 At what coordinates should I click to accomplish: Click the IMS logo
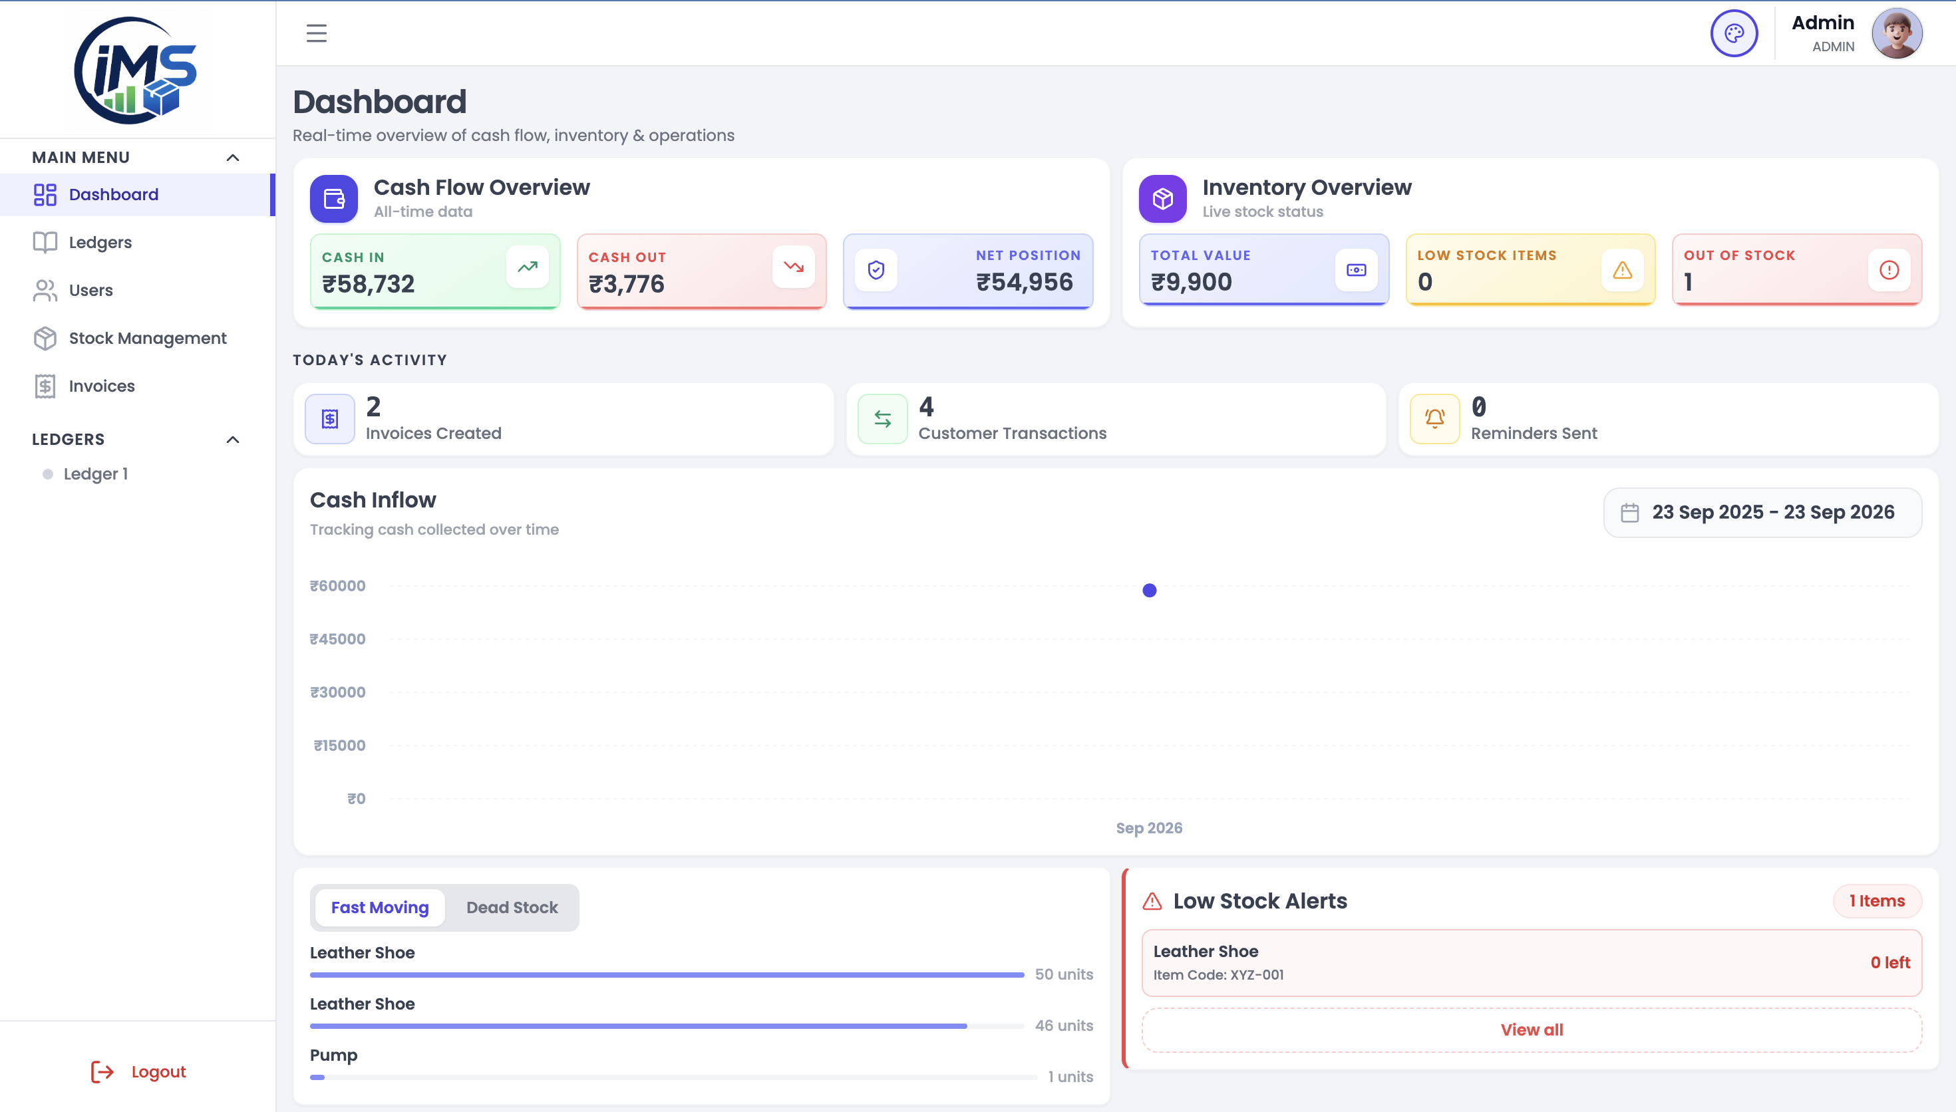136,70
